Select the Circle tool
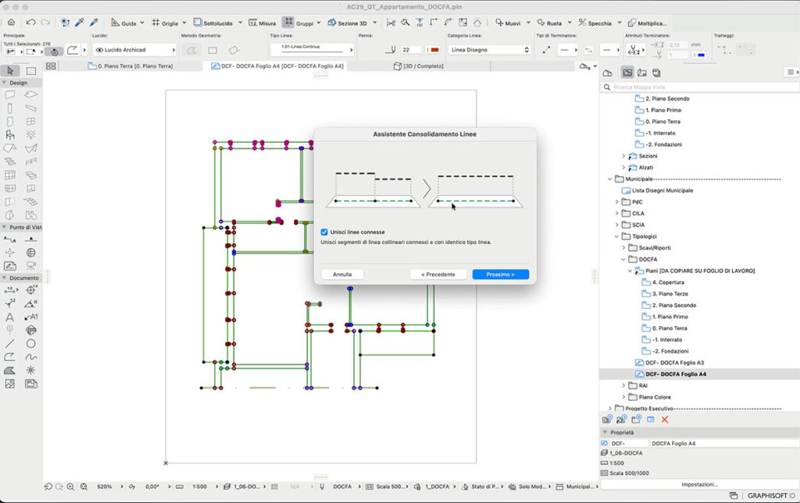The height and width of the screenshot is (503, 800). (x=31, y=344)
